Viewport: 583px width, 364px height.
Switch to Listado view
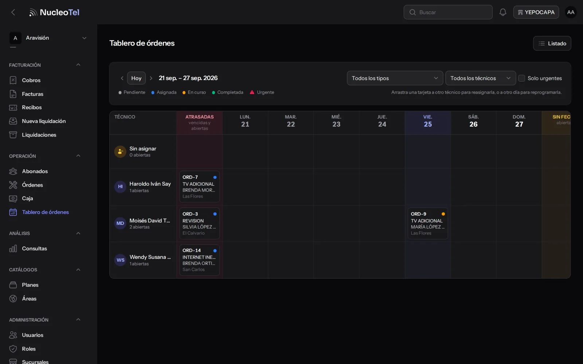coord(552,43)
